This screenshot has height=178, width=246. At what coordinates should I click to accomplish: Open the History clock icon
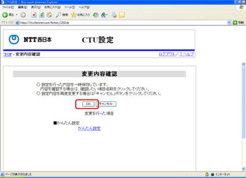pyautogui.click(x=95, y=15)
